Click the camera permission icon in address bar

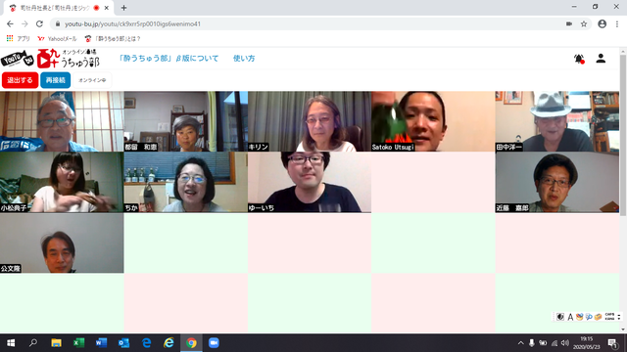click(x=569, y=23)
